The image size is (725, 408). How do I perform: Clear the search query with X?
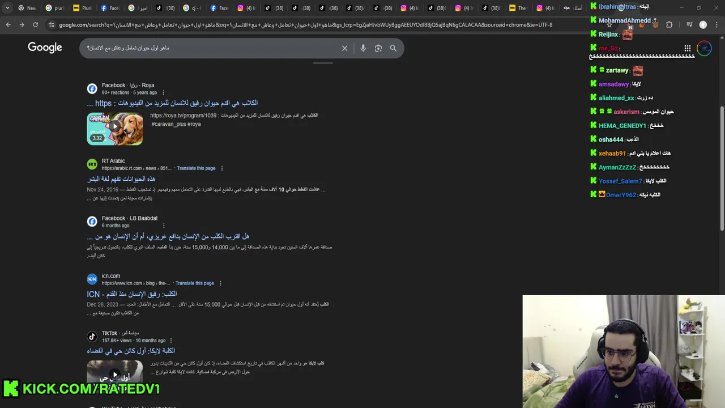(x=344, y=48)
